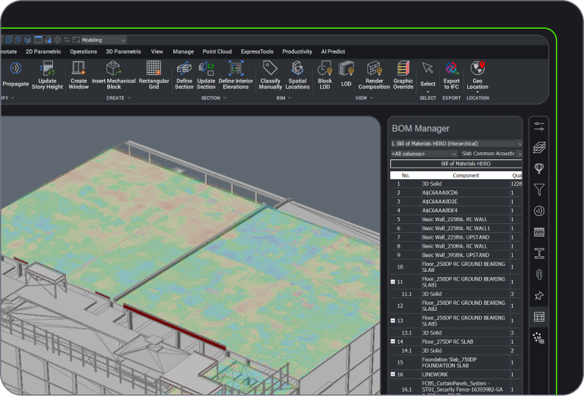Open the layers panel in right sidebar
This screenshot has width=584, height=396.
tap(539, 148)
